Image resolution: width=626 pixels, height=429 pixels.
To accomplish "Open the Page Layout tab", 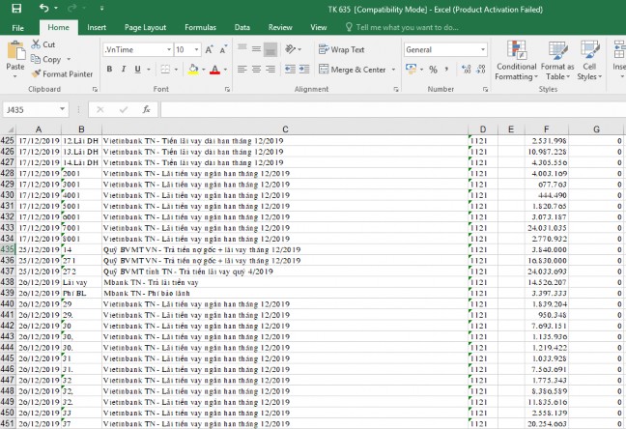I will tap(145, 27).
